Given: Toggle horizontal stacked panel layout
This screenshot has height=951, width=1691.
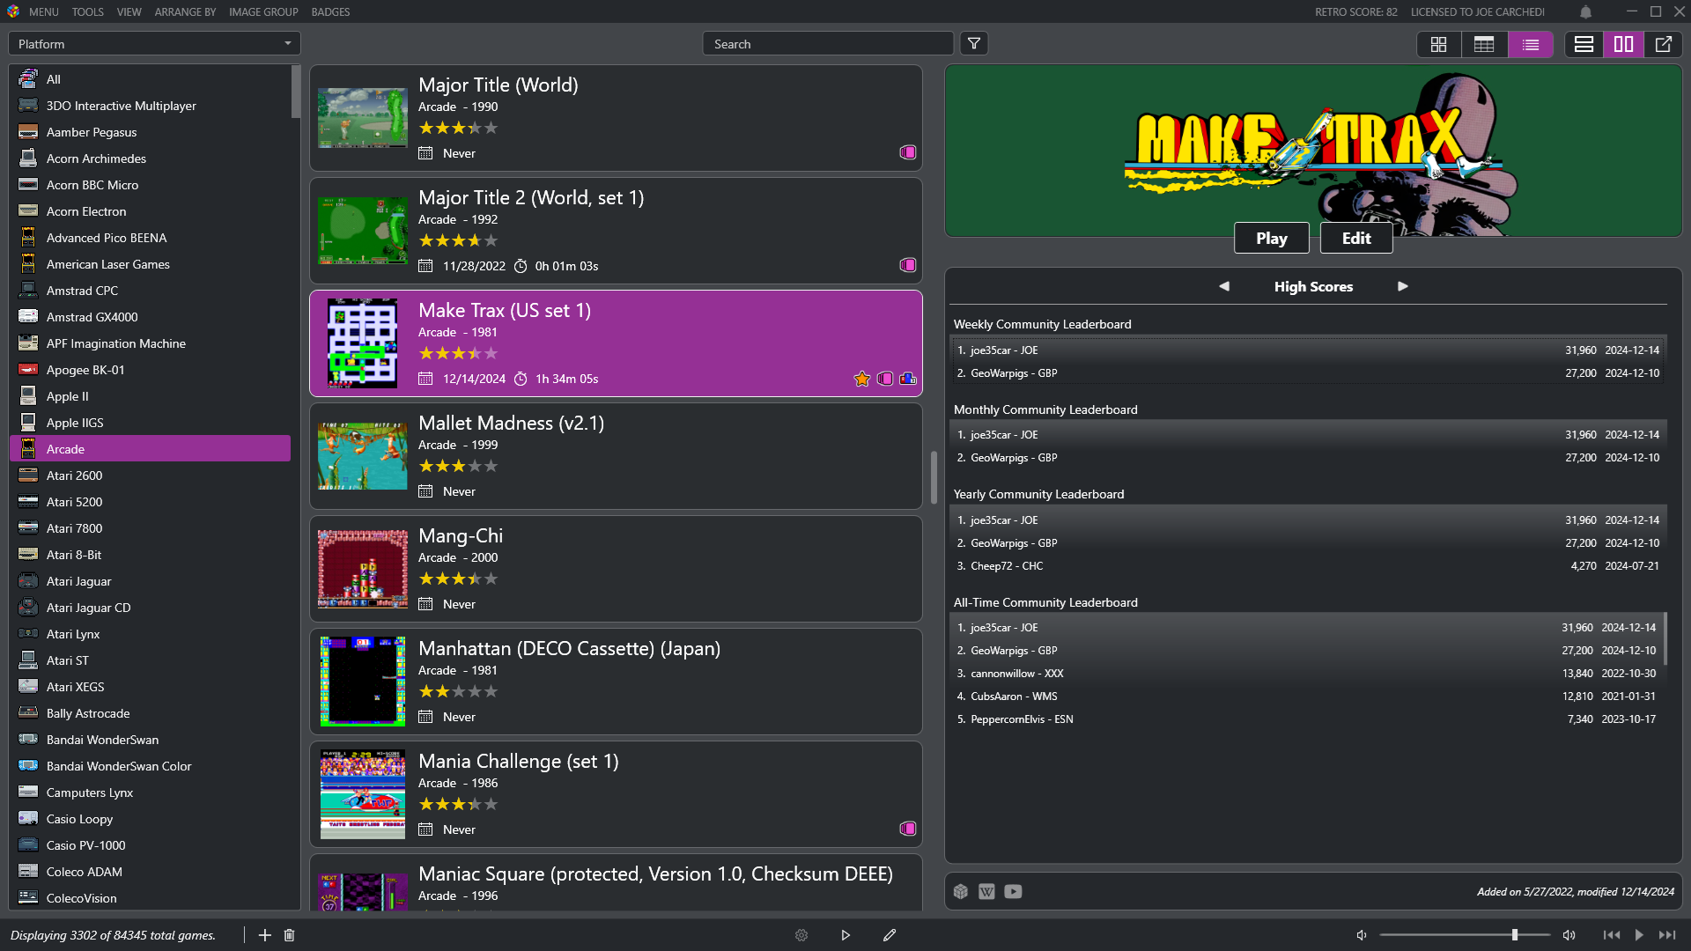Looking at the screenshot, I should point(1584,44).
